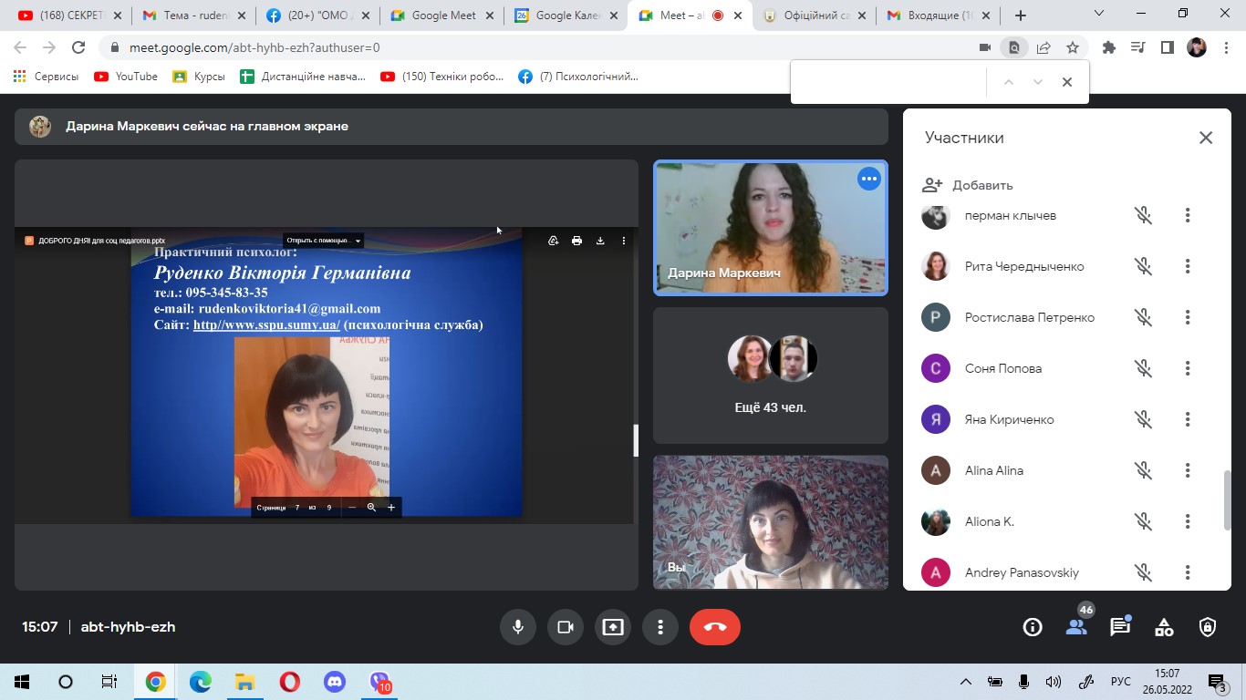The height and width of the screenshot is (700, 1246).
Task: Open more actions for перман клычев
Action: [x=1188, y=215]
